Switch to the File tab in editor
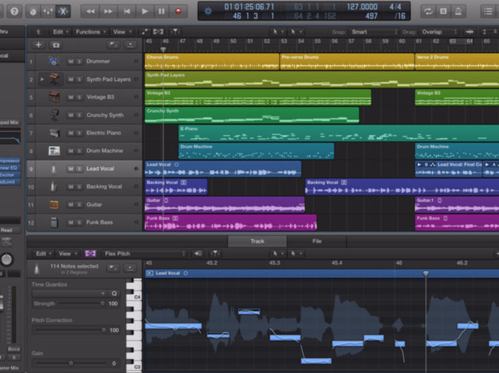499x373 pixels. pyautogui.click(x=317, y=241)
